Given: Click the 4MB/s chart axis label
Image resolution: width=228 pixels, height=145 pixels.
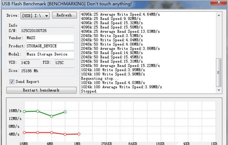Looking at the screenshot, I should (14, 134).
